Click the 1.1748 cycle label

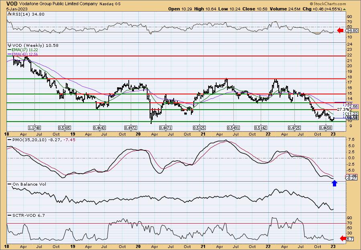[x=34, y=128]
